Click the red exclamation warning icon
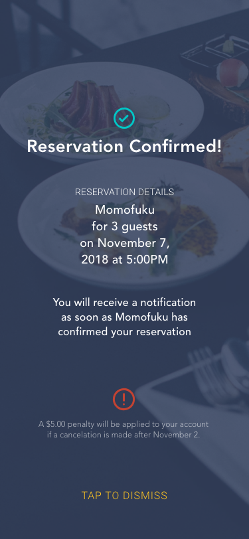249x539 pixels. 124,399
